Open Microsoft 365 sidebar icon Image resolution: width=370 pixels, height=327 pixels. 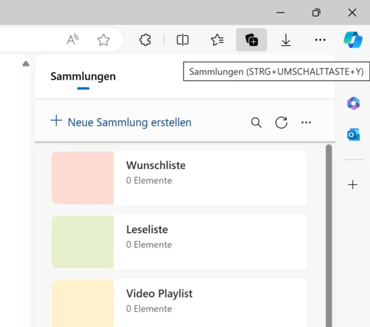click(x=353, y=103)
